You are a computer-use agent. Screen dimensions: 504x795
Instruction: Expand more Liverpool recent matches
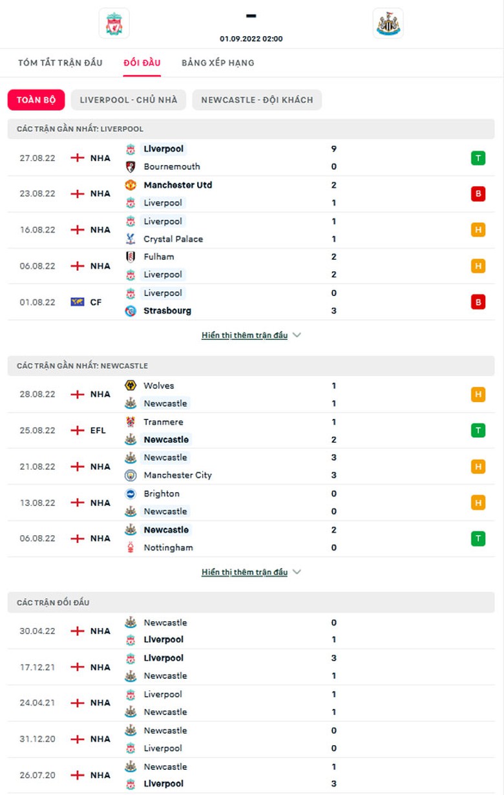251,335
